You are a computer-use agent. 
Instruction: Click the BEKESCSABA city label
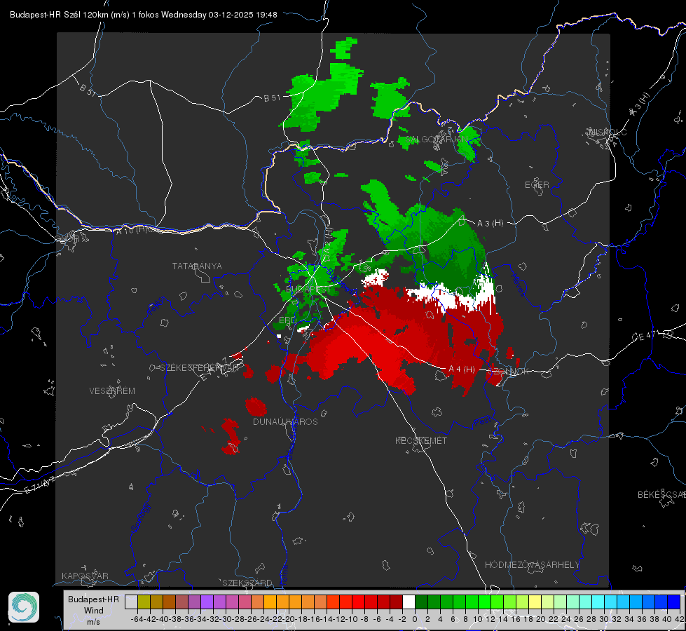(x=661, y=495)
